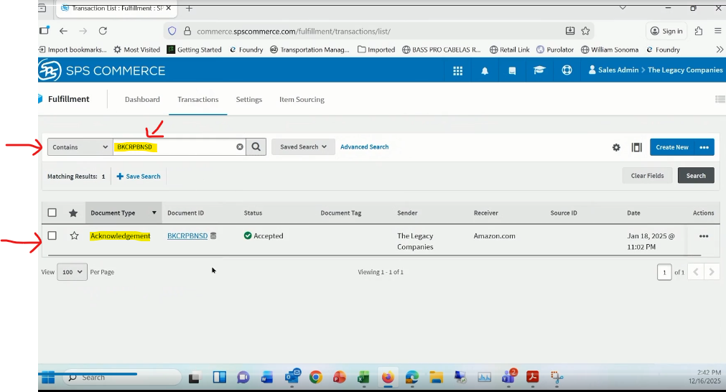Open the Firefox application menu
Screen dimensions: 726x392
718,31
